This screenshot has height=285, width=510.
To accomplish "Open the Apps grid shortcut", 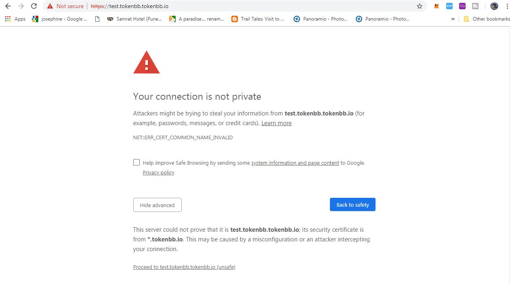I will pos(15,19).
